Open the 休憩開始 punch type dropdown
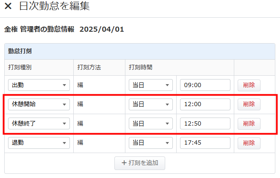The image size is (280, 178). (39, 104)
